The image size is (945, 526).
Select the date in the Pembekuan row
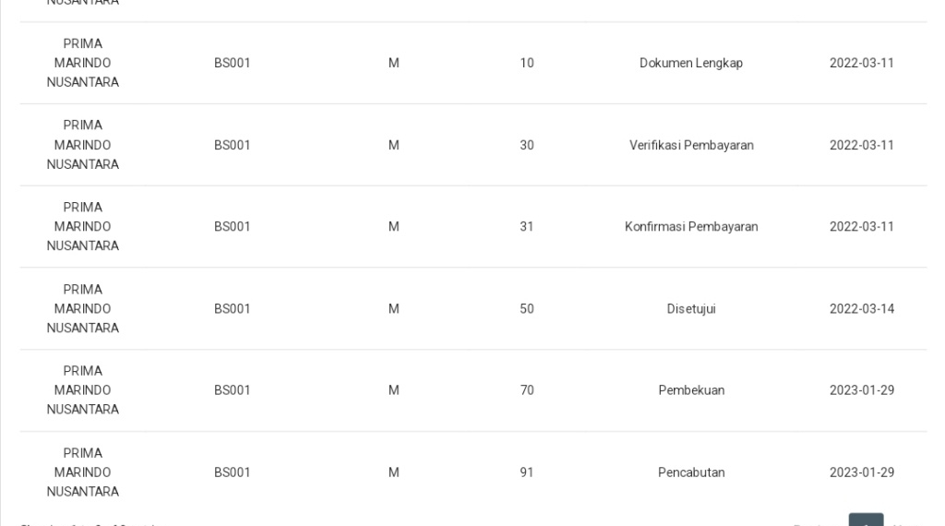click(x=861, y=390)
